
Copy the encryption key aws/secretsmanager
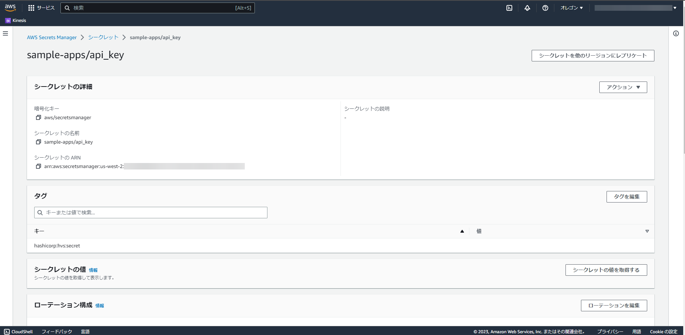[x=39, y=117]
